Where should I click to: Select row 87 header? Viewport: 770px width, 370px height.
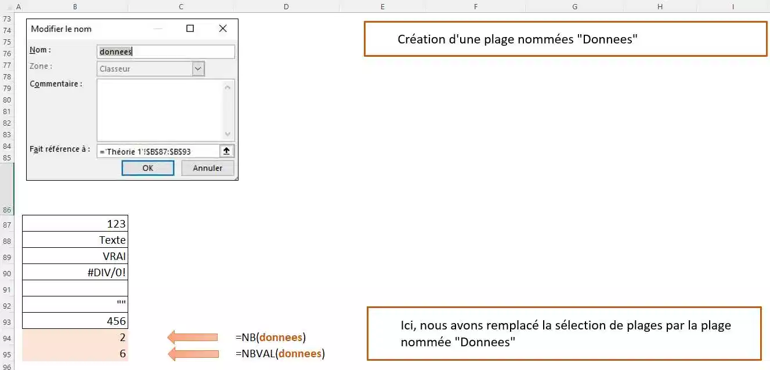pos(7,224)
